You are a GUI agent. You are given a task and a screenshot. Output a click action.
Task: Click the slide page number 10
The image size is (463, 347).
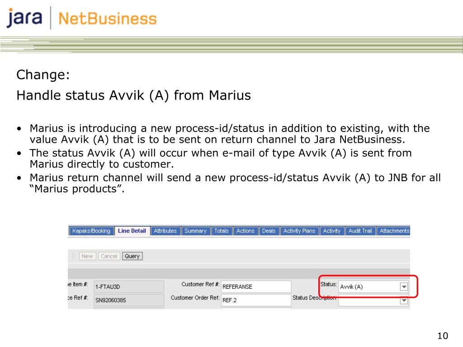pyautogui.click(x=443, y=336)
